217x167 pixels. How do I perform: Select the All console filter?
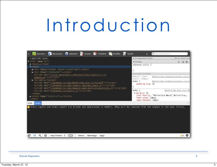[x=71, y=135]
